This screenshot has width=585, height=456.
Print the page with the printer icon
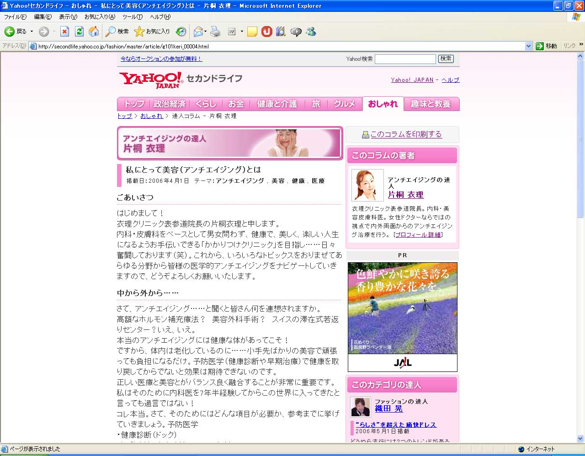coord(215,32)
